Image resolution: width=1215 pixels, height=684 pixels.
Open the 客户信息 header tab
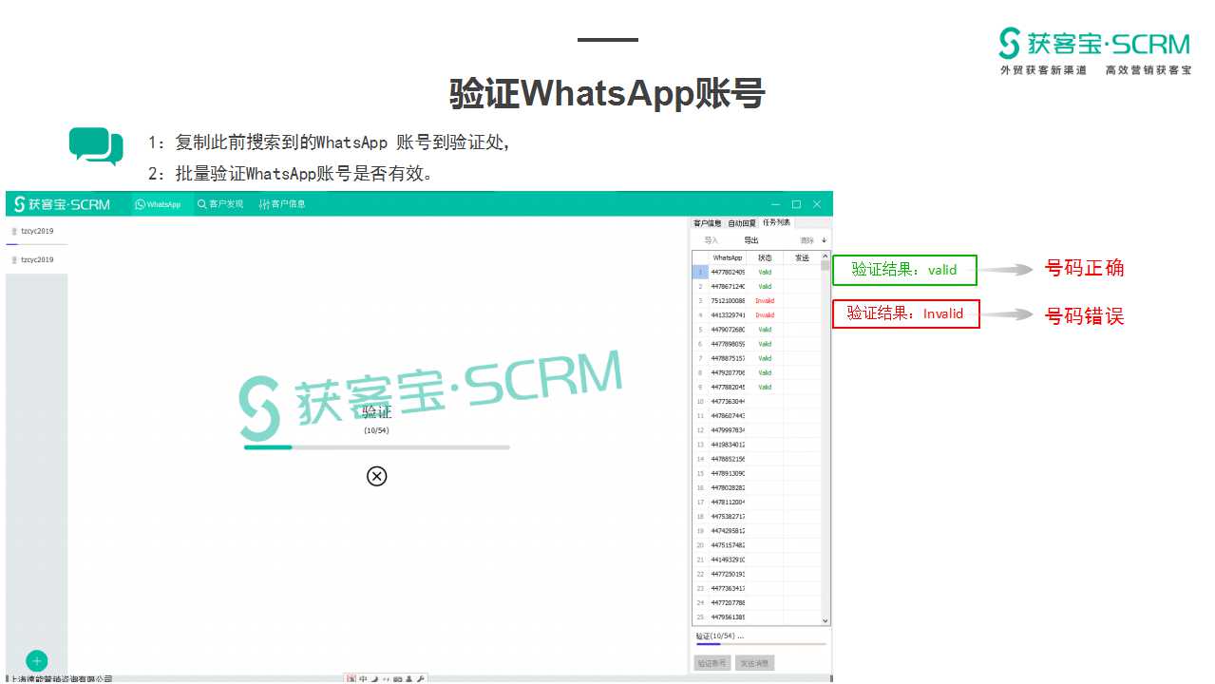[x=282, y=204]
